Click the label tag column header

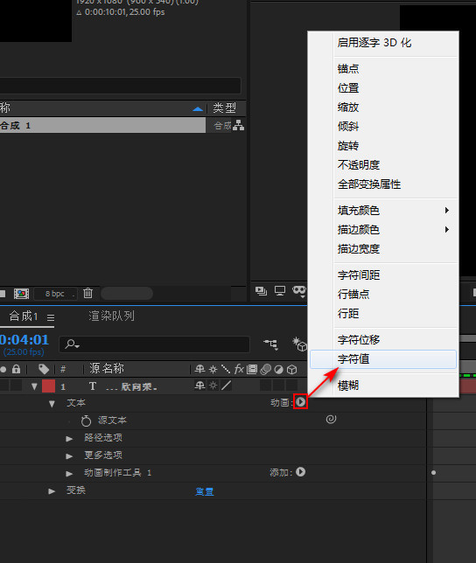[44, 369]
